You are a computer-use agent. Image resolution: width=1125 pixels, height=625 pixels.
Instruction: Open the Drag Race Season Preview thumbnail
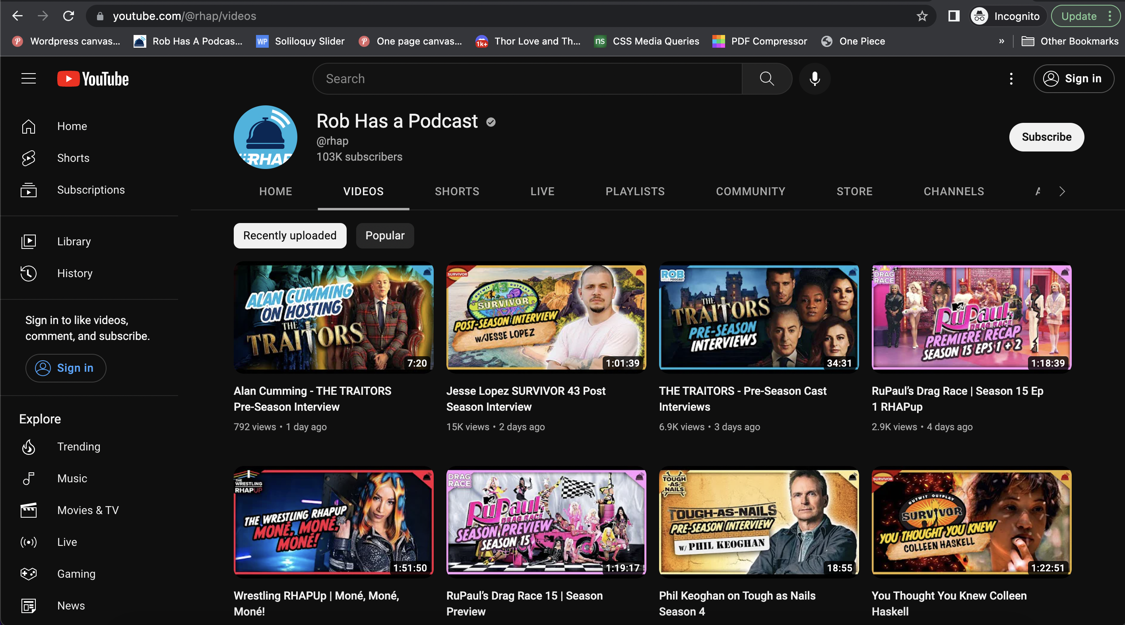coord(546,522)
